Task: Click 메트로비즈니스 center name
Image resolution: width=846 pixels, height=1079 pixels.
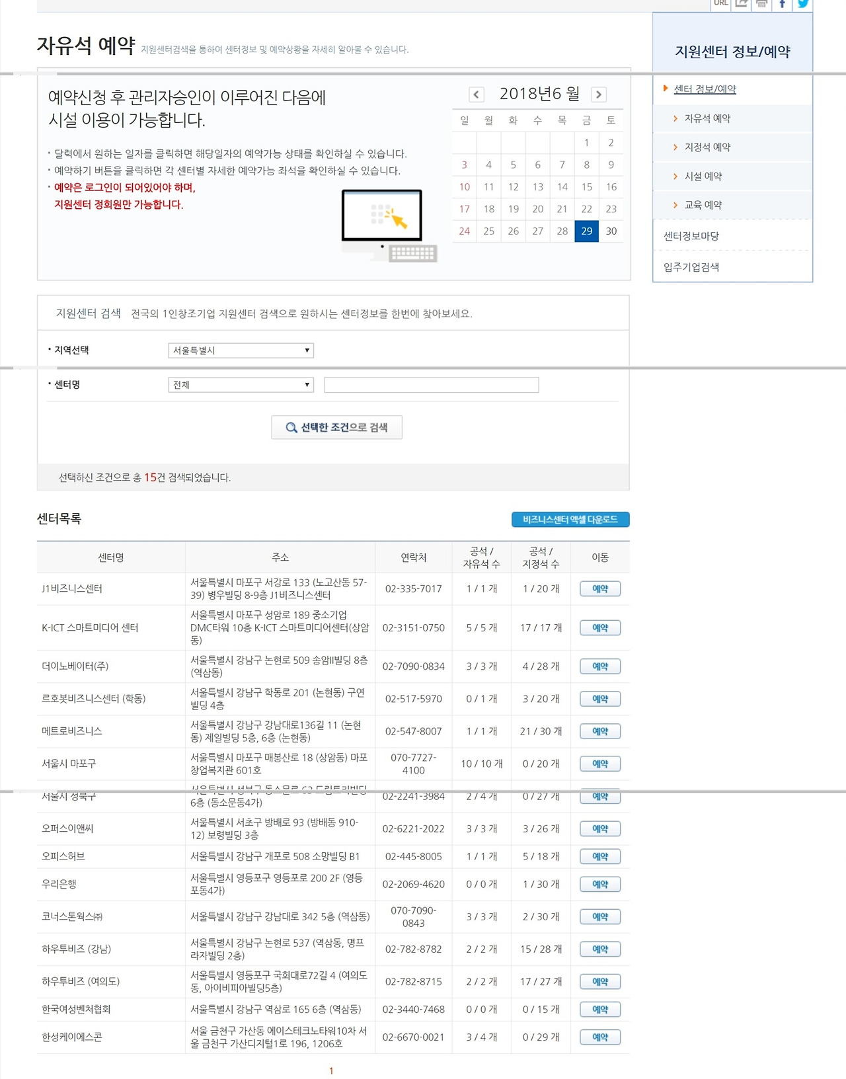Action: (x=72, y=731)
